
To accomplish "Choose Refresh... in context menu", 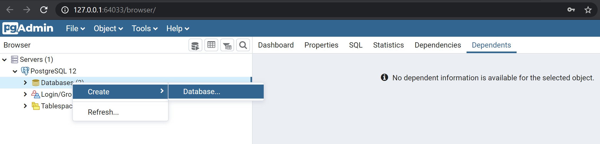I will point(103,112).
